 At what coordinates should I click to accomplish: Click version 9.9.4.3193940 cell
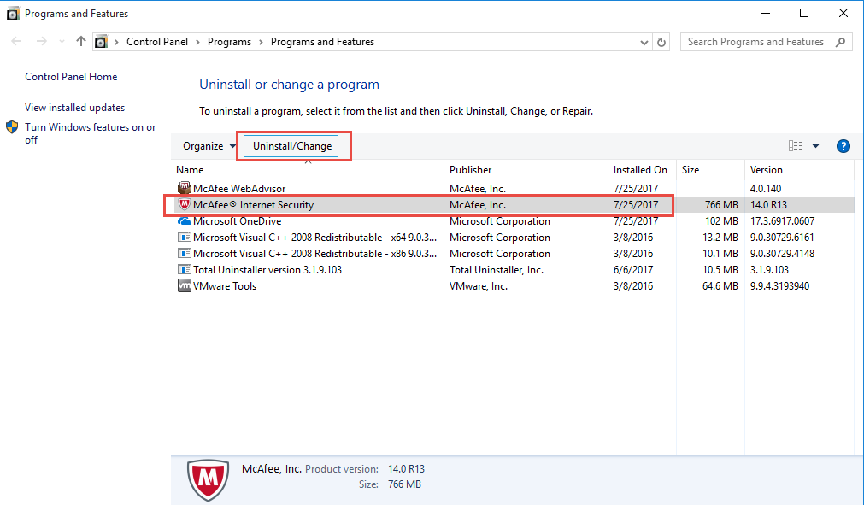point(779,285)
